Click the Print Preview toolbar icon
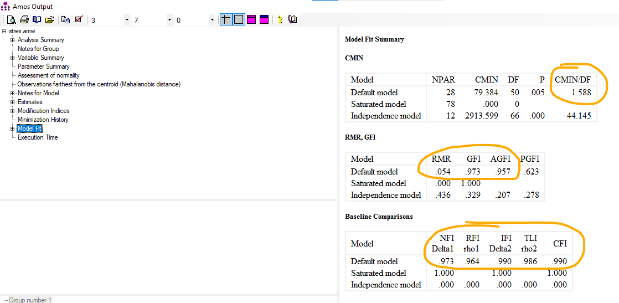The width and height of the screenshot is (619, 303). (x=11, y=20)
